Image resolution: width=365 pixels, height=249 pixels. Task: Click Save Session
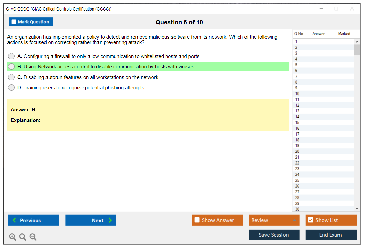point(274,234)
